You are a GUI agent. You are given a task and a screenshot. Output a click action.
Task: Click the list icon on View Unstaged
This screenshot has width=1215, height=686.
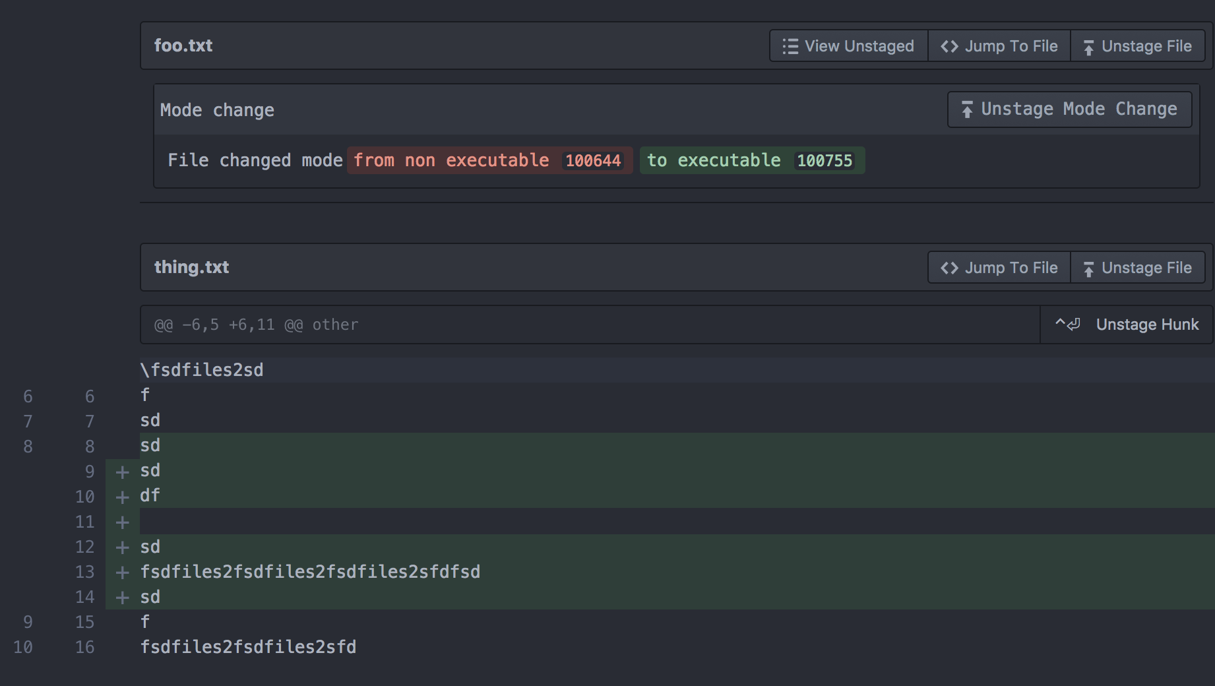[790, 46]
